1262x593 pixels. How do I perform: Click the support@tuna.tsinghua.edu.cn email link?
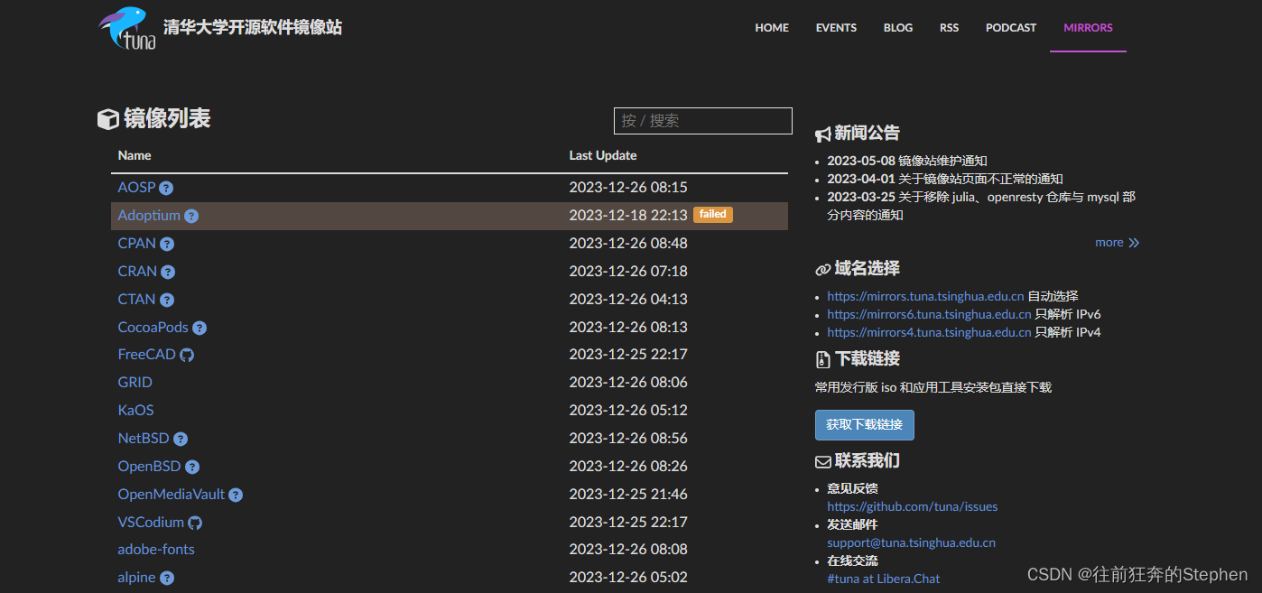click(911, 543)
